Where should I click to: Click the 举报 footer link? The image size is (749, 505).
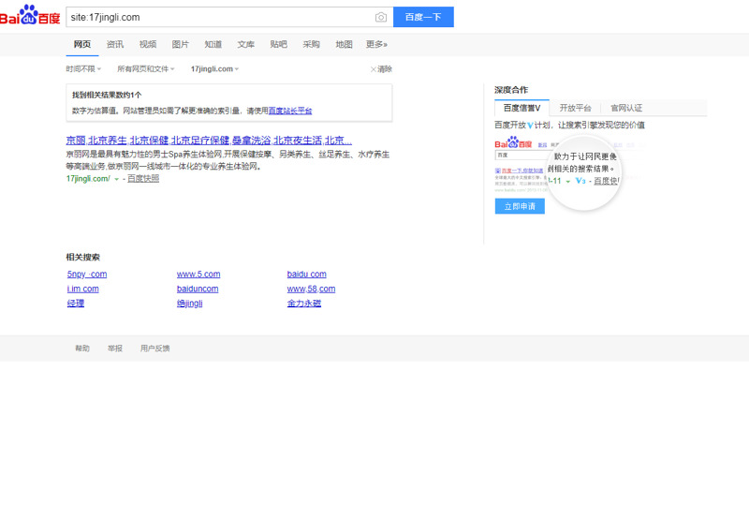pos(114,349)
